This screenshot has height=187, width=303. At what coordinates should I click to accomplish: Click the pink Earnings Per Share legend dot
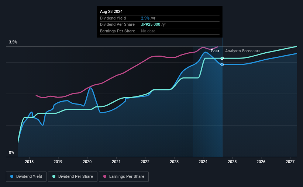tap(105, 176)
